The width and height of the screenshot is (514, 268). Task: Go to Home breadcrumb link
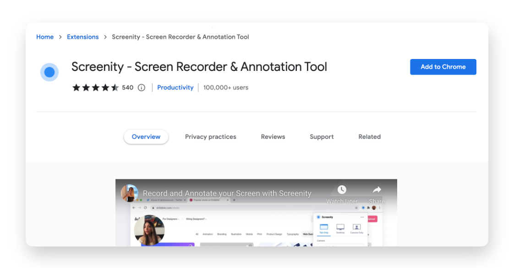click(45, 37)
